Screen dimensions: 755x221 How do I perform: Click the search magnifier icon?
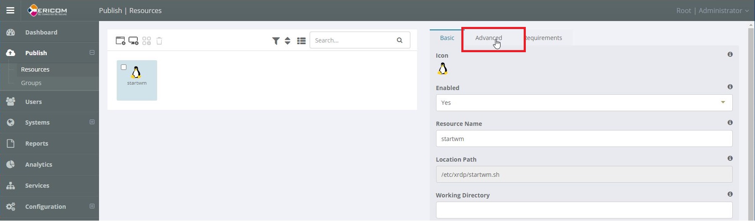pyautogui.click(x=399, y=40)
